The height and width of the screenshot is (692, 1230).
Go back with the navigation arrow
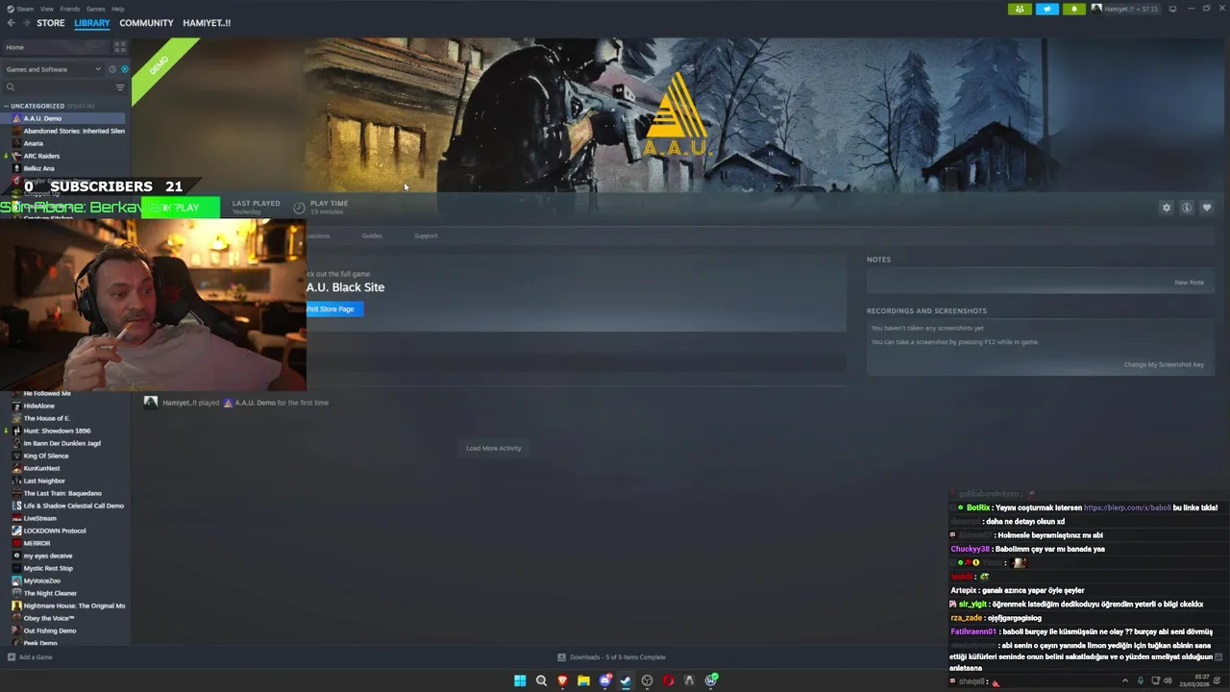click(12, 23)
